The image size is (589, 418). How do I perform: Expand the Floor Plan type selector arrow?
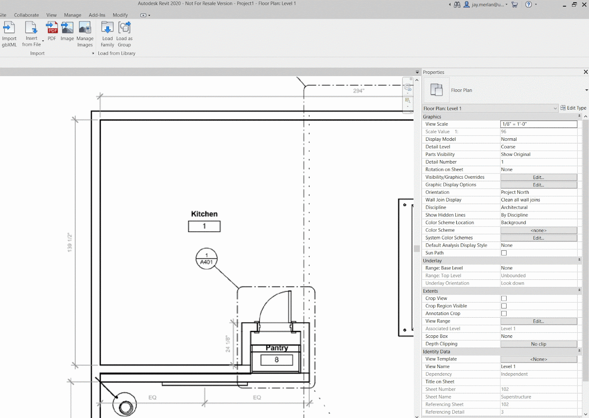(x=586, y=90)
